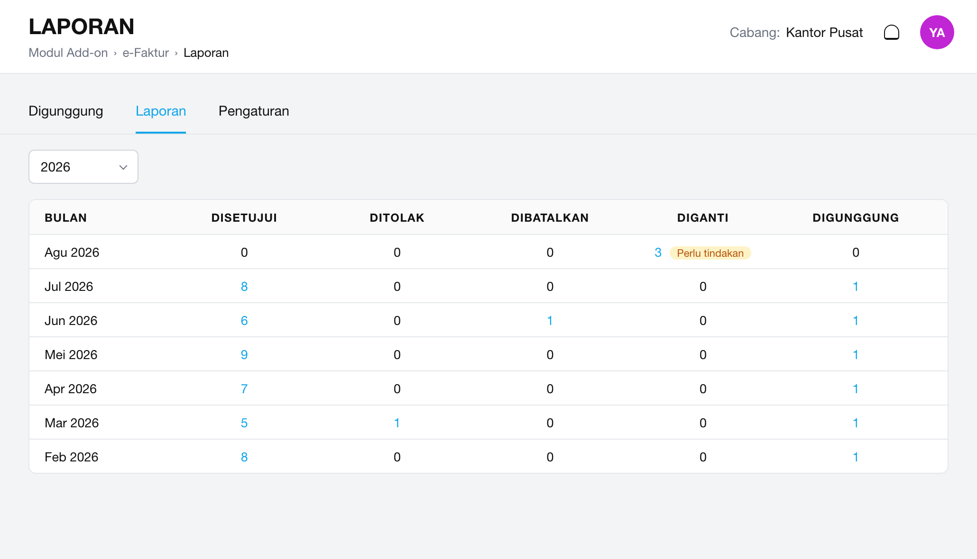
Task: Go to e-Faktur breadcrumb
Action: (146, 53)
